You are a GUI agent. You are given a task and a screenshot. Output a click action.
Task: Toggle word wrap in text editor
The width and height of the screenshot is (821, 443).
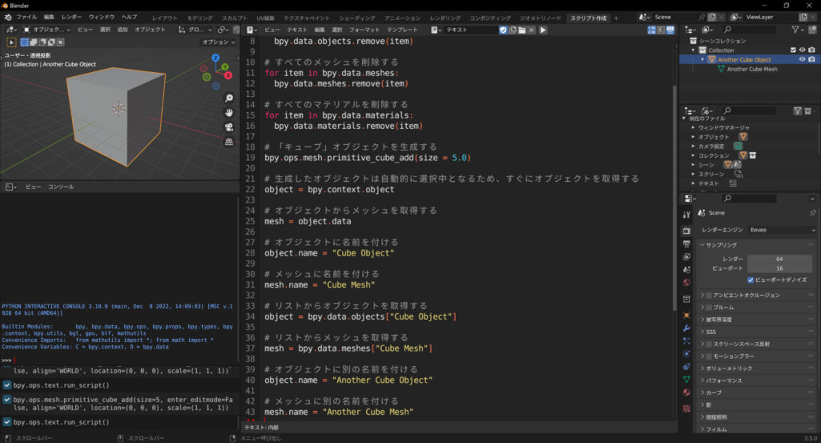point(661,30)
